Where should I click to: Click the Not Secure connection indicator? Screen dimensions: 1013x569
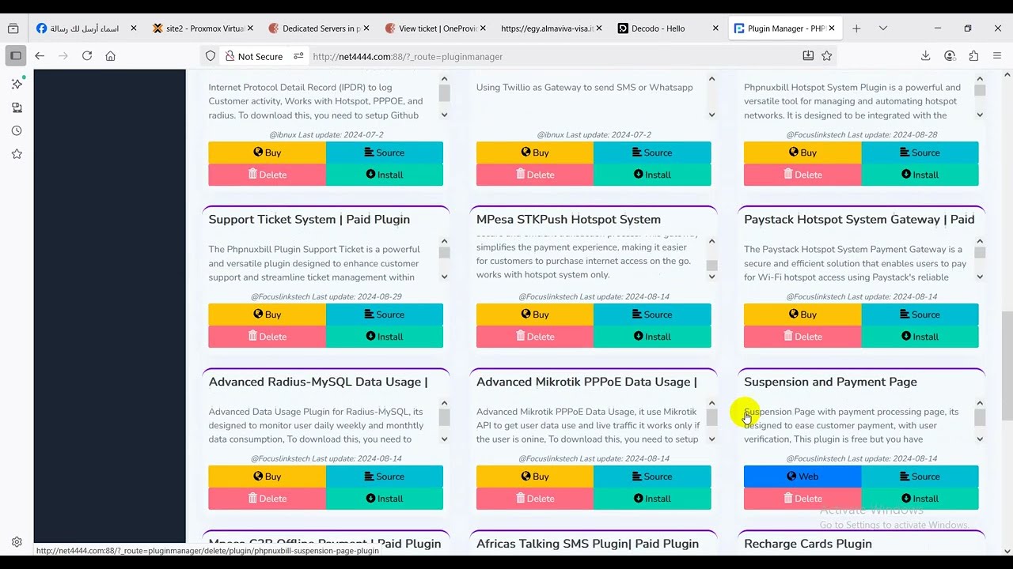(x=254, y=56)
